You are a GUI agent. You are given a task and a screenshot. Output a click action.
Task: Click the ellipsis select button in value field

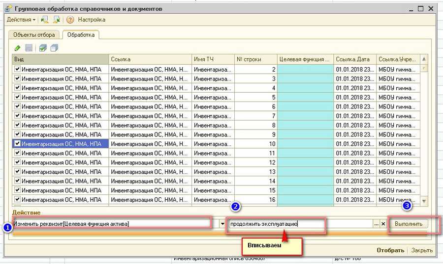[376, 224]
